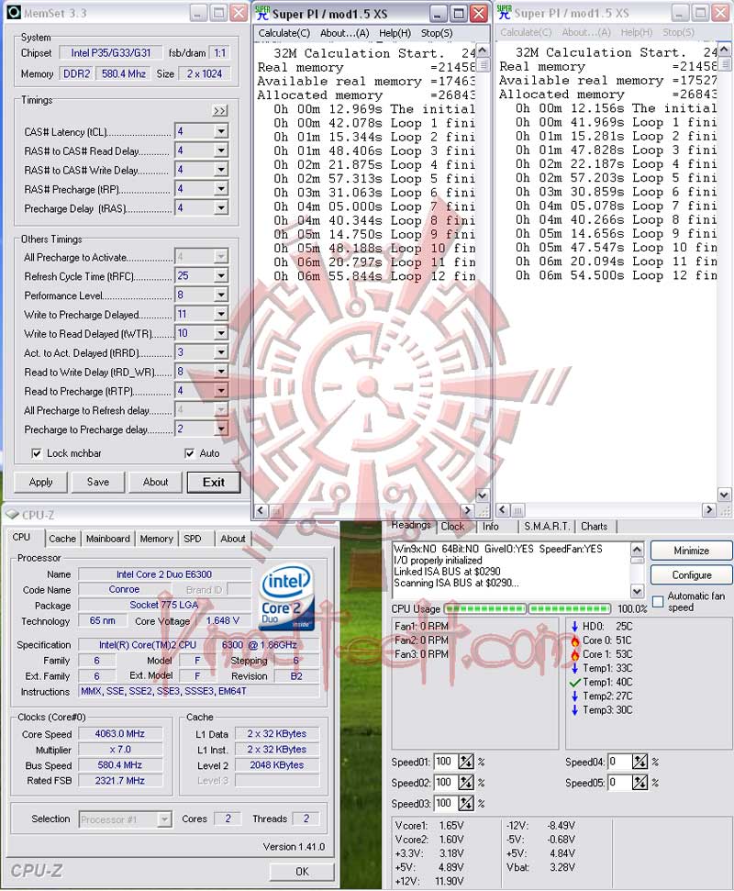Open the RAS# to CAS# Read Delay dropdown

221,150
